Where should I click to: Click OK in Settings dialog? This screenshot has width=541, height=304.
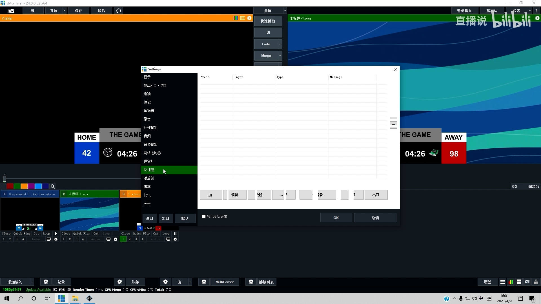click(x=336, y=218)
